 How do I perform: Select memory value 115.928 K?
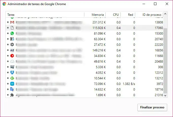(99, 28)
